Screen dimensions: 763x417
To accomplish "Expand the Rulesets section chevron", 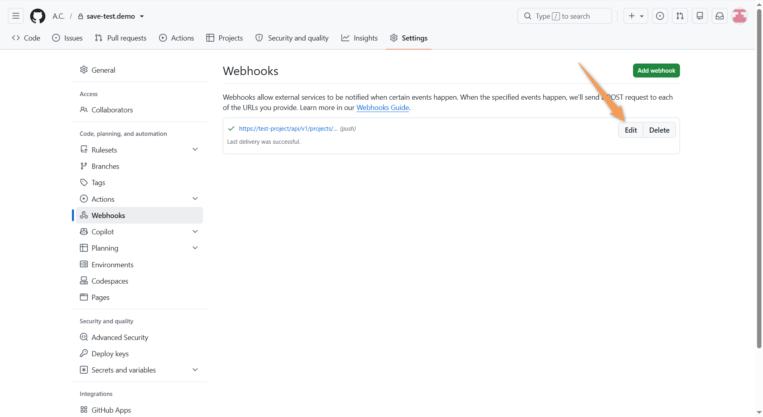I will 195,149.
